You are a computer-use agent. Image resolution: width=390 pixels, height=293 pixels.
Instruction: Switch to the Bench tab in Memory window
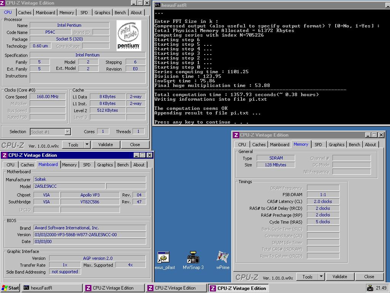pos(355,145)
